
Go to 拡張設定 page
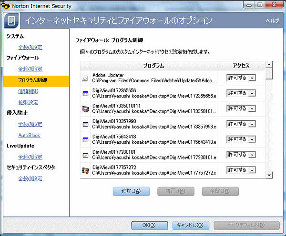28,102
